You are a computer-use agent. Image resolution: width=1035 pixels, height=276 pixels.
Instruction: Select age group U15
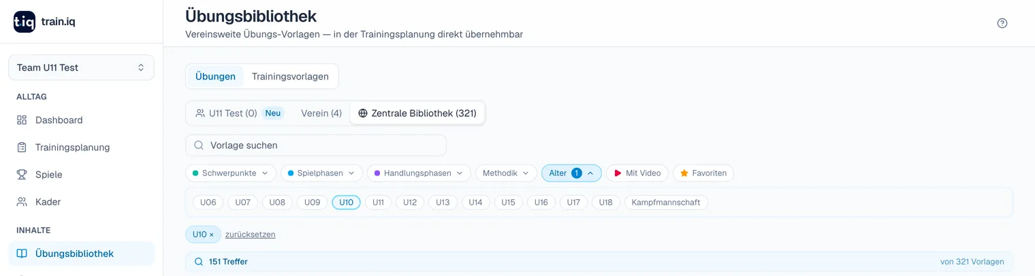tap(508, 203)
